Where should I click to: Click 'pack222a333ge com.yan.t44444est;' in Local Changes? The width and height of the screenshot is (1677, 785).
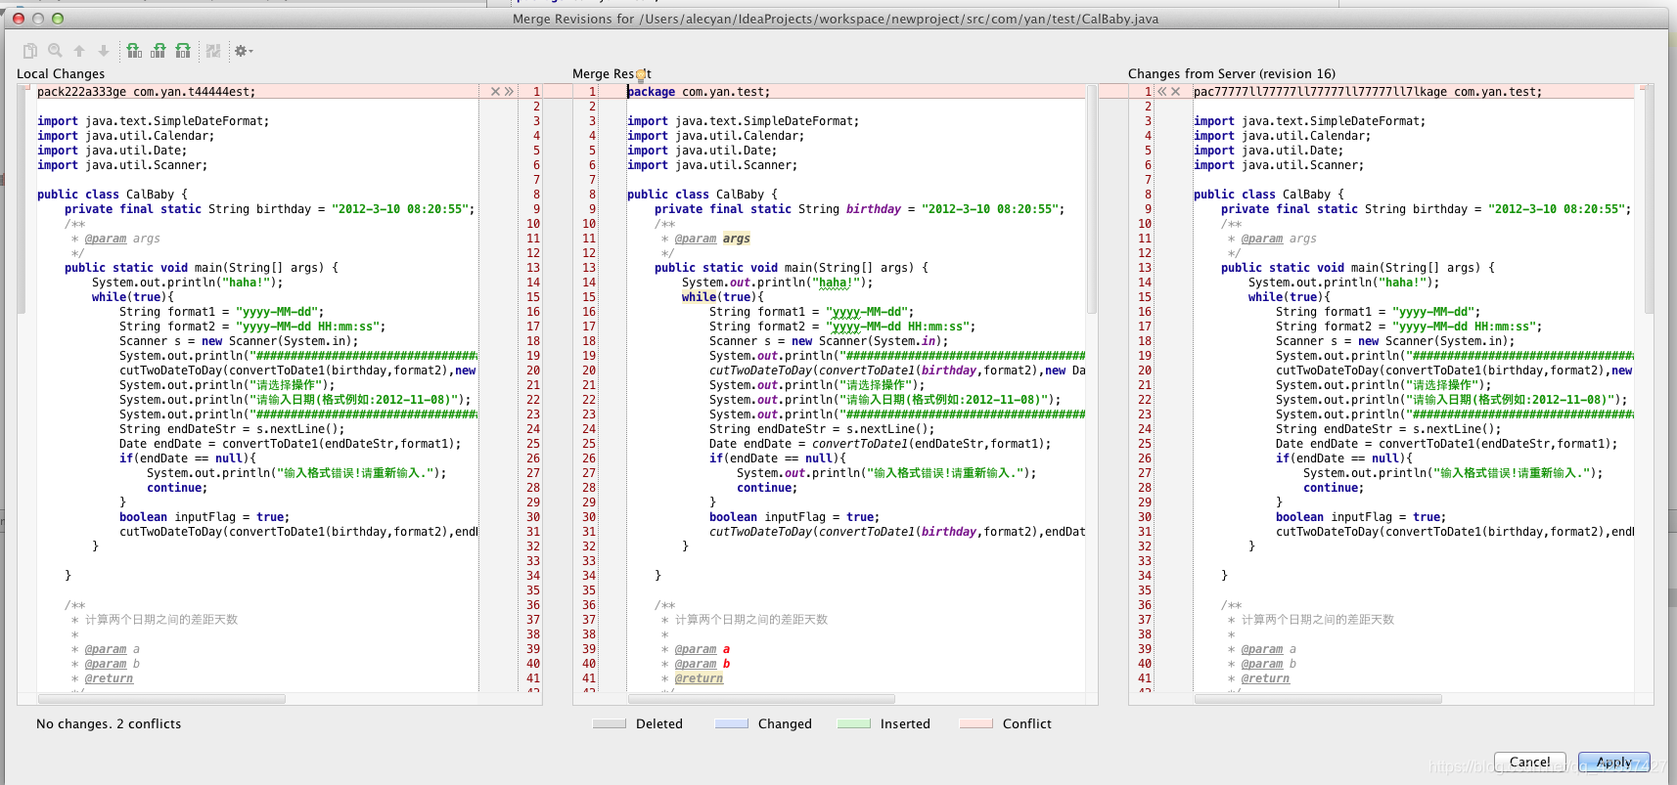(146, 92)
